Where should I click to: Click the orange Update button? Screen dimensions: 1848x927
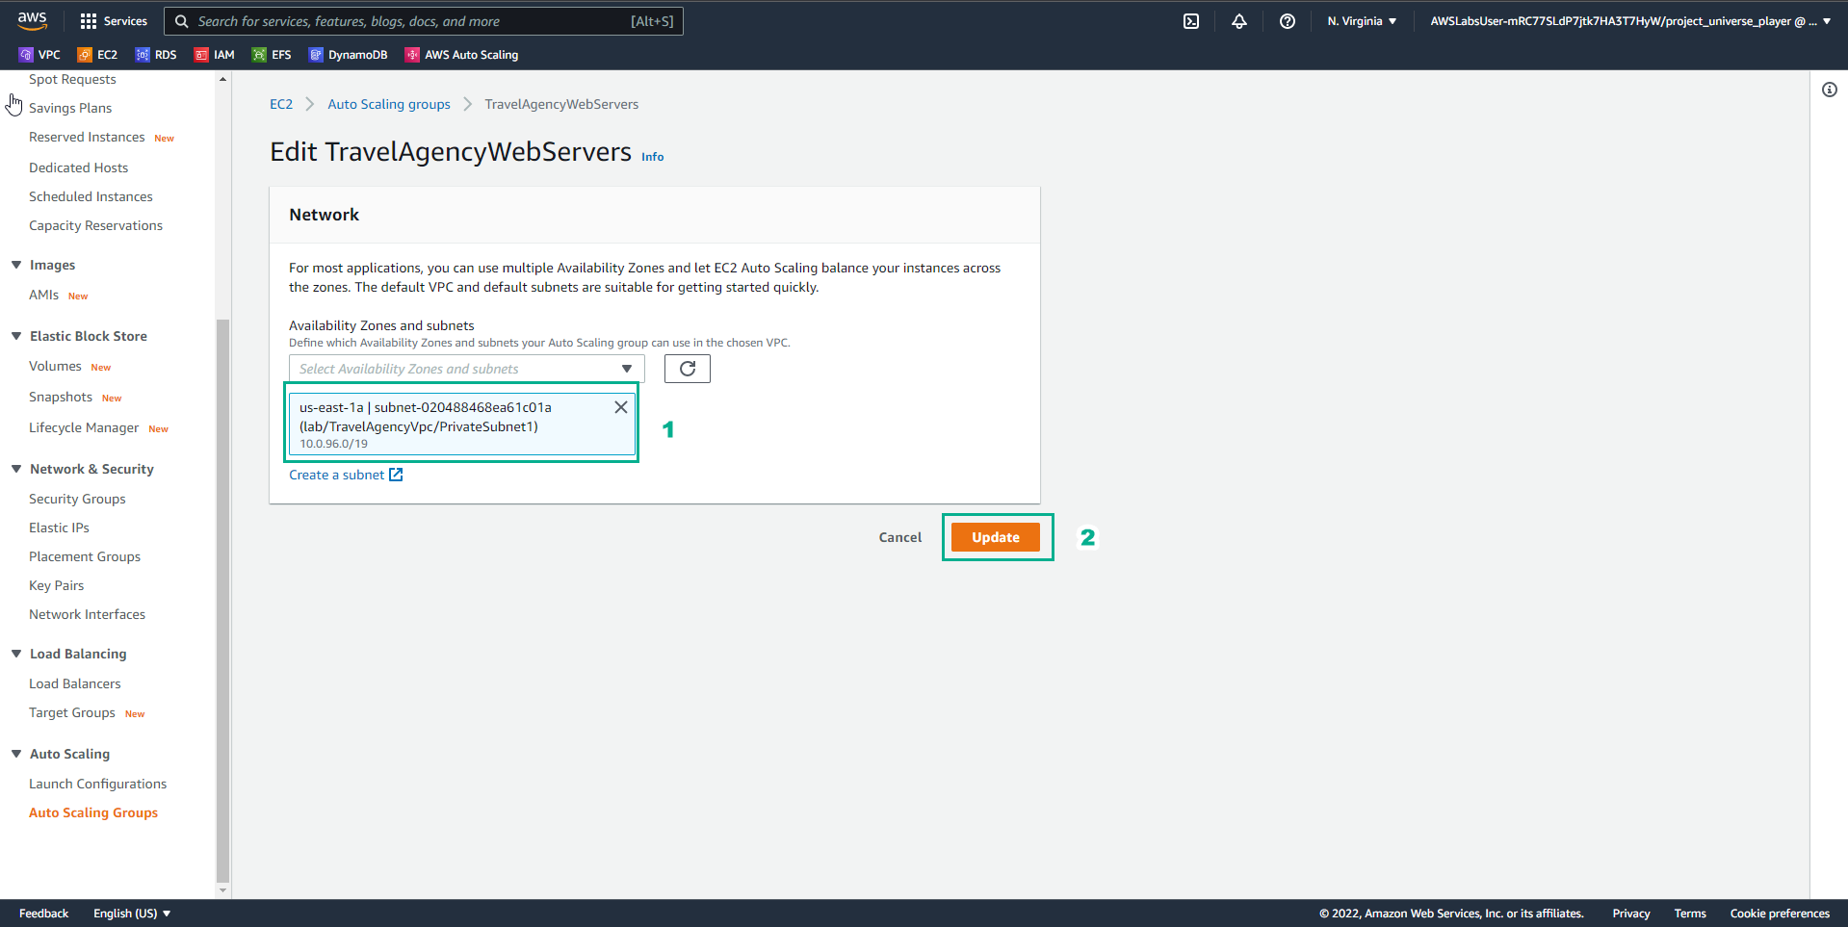(x=996, y=537)
